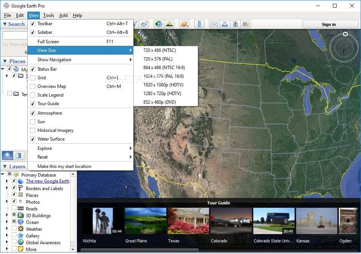The width and height of the screenshot is (361, 254).
Task: Click the panel toggle icon next to magnifier
Action: [18, 156]
